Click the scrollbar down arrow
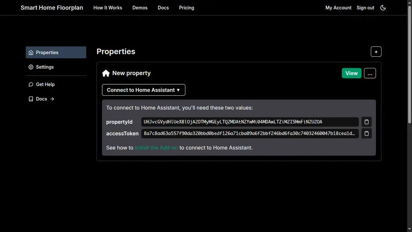Screen dimensions: 412x232 click(x=409, y=229)
